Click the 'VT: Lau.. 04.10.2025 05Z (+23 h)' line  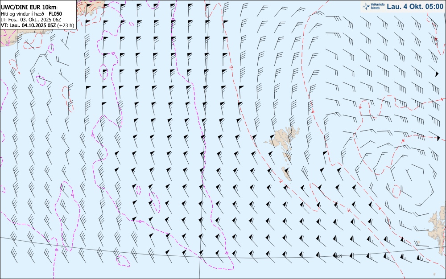(x=37, y=25)
